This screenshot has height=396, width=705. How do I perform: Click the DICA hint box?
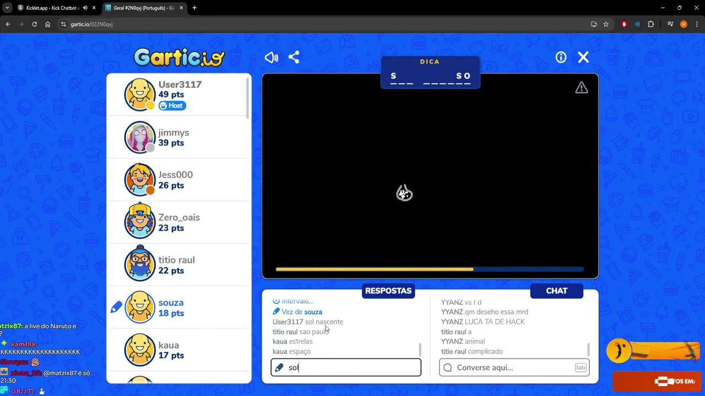tap(430, 72)
